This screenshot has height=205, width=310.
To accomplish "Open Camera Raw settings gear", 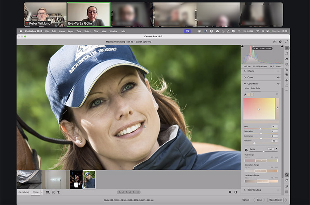I will click(280, 42).
